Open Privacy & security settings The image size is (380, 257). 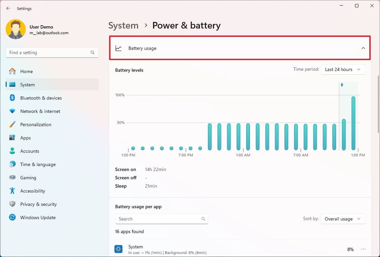click(38, 204)
